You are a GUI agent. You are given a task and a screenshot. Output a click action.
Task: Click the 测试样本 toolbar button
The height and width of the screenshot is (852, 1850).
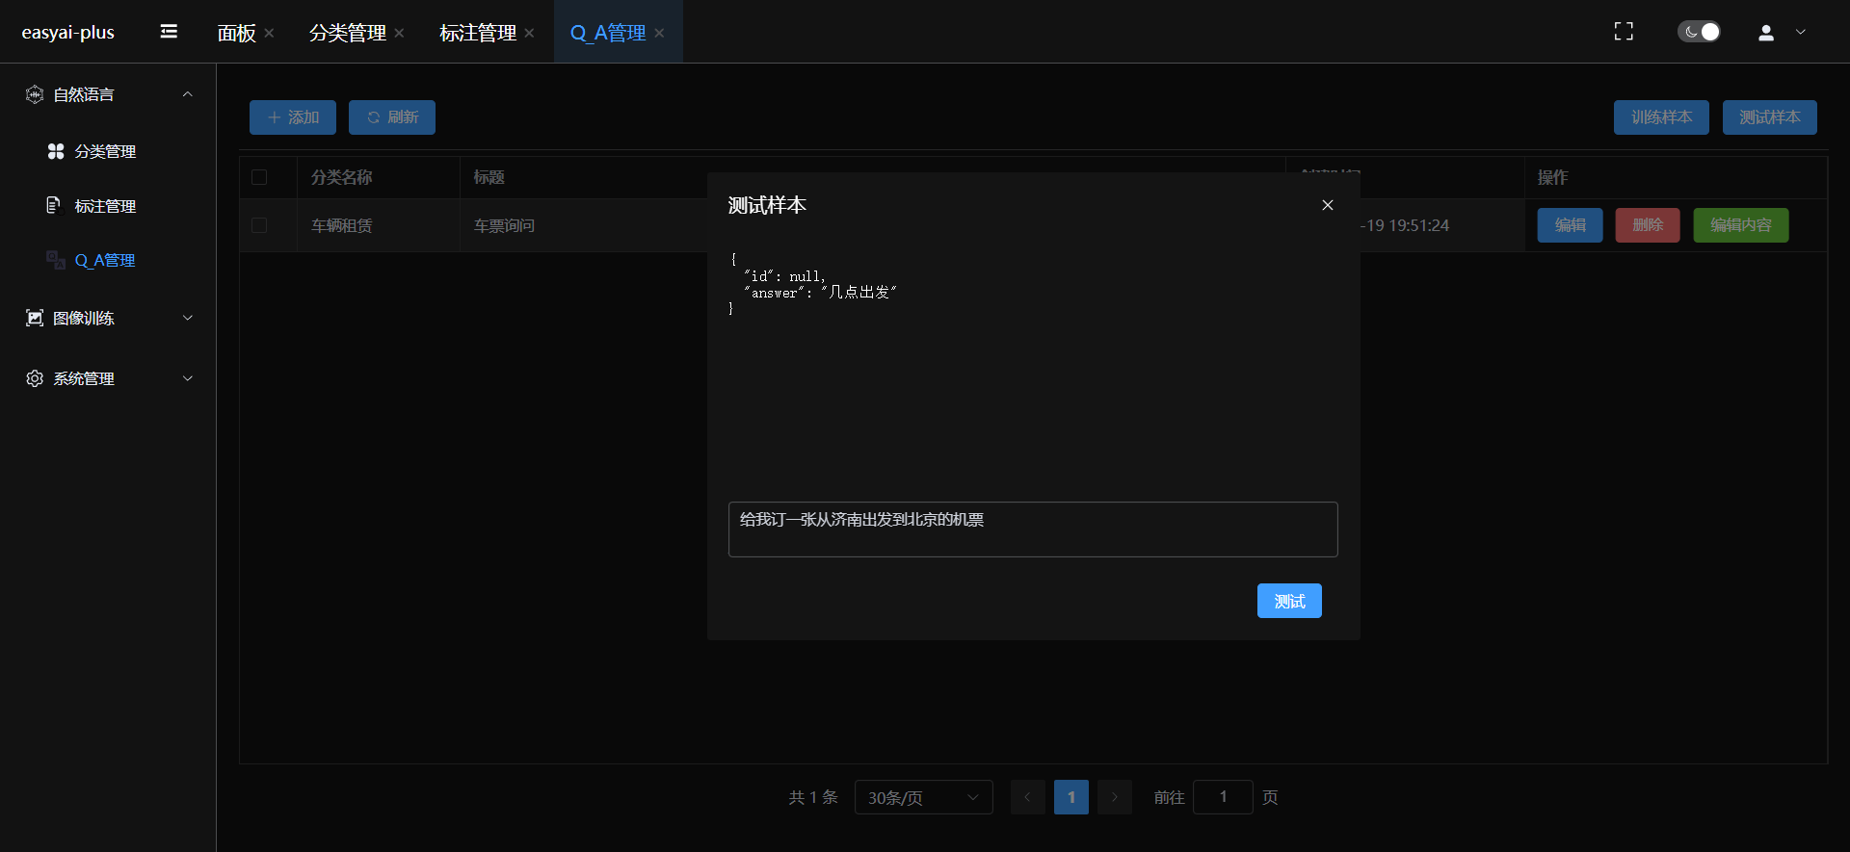[x=1770, y=117]
